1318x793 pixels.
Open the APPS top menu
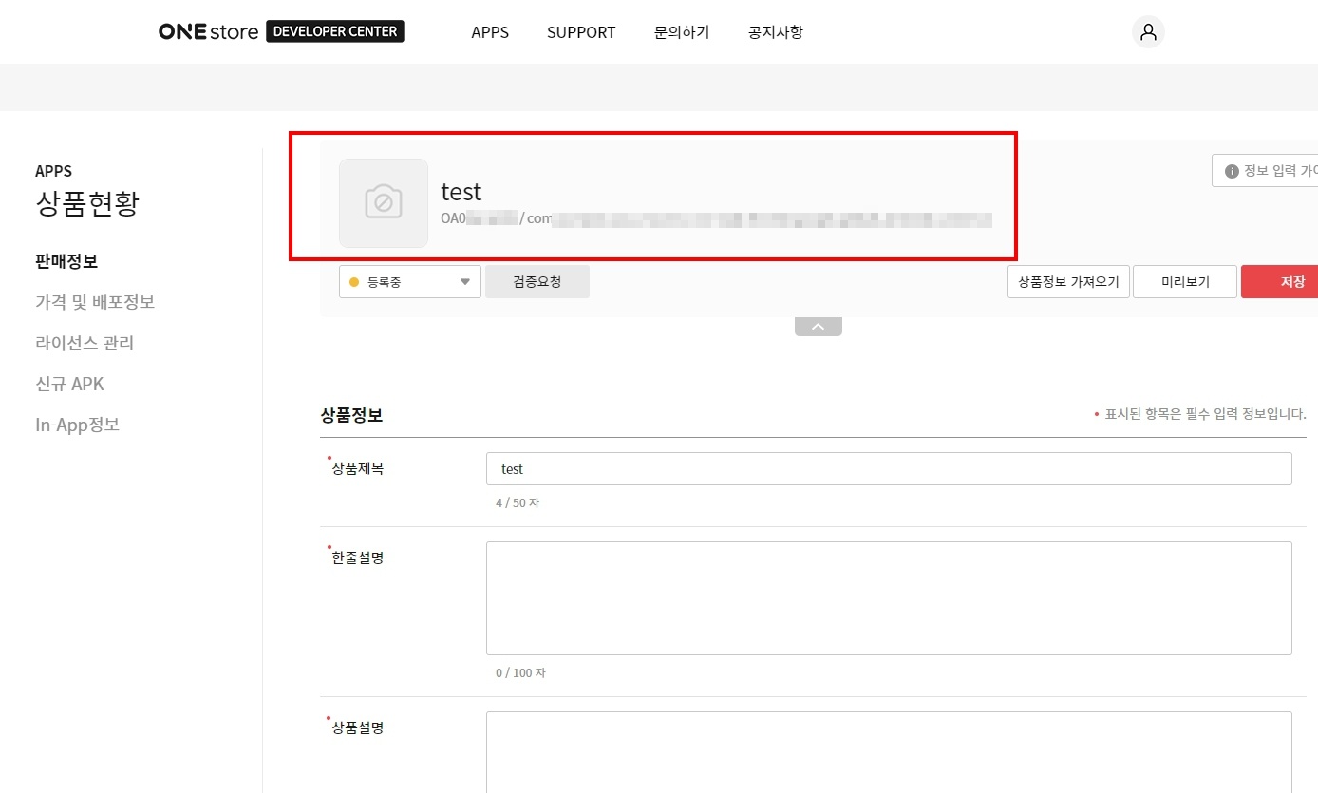coord(490,32)
